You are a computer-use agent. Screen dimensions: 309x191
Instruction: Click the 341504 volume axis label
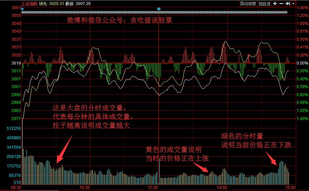pos(13,147)
